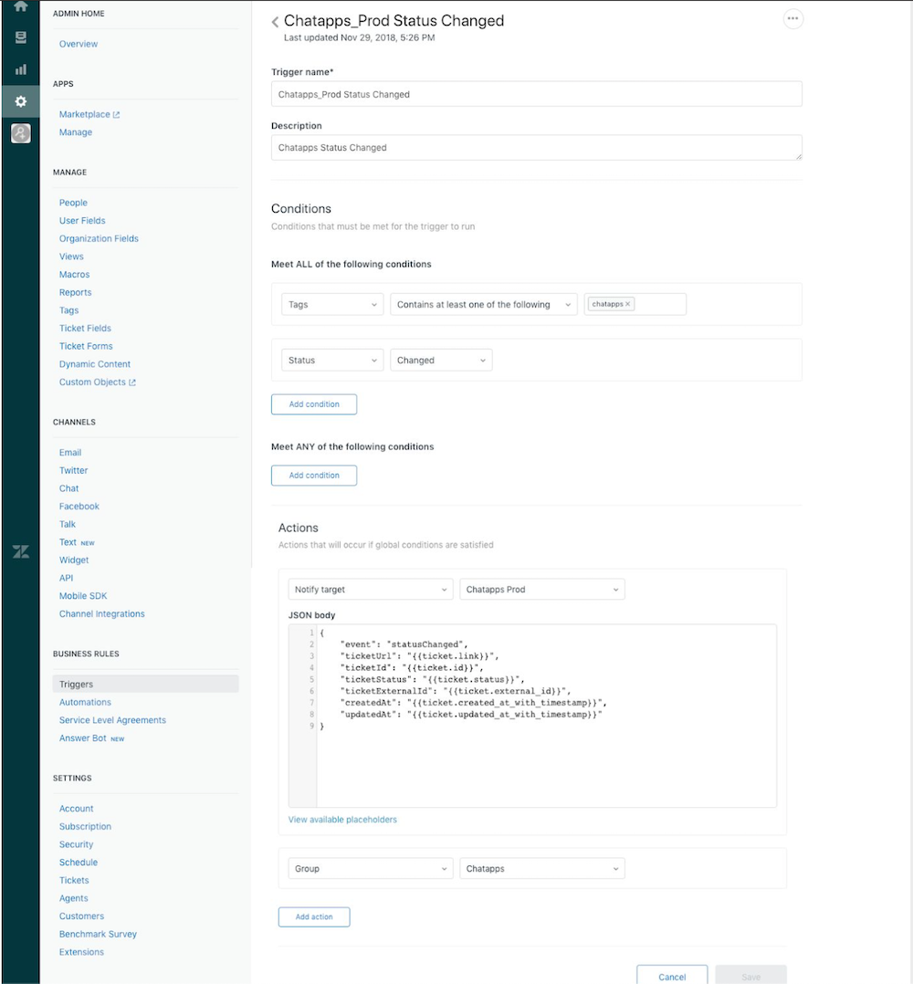Click Add condition under Meet ALL
Viewport: 913px width, 984px height.
[314, 404]
